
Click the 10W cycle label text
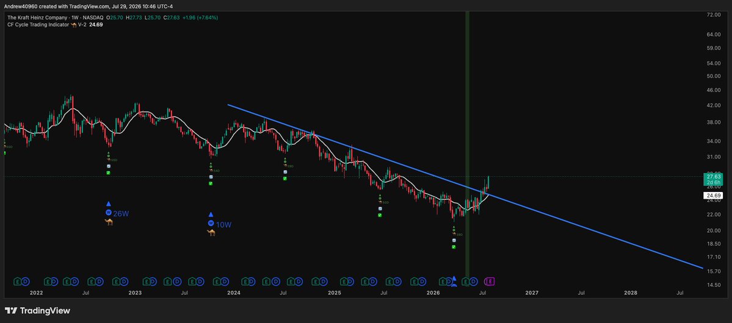coord(223,224)
